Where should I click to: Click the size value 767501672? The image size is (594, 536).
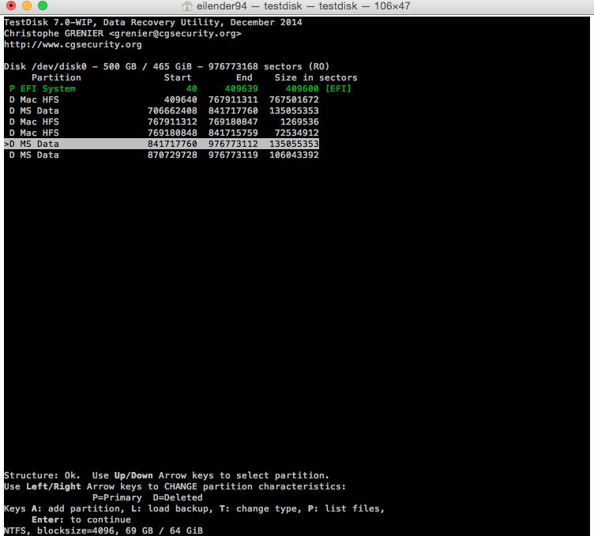(294, 99)
